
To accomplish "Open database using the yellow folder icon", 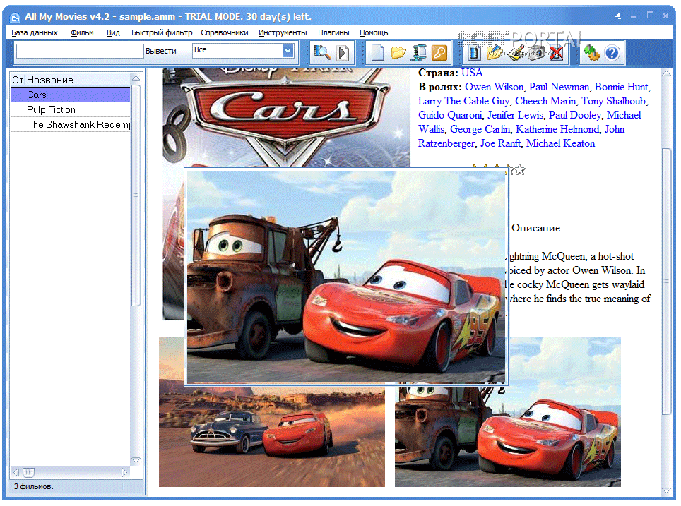I will pos(398,53).
